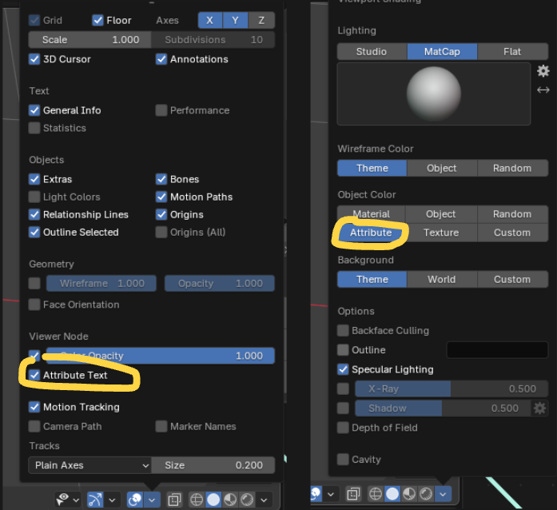Switch to wireframe shading in the left toolbar
557x510 pixels.
point(197,500)
